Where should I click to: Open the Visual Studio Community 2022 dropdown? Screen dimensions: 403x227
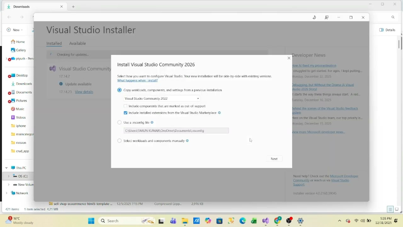pyautogui.click(x=162, y=98)
